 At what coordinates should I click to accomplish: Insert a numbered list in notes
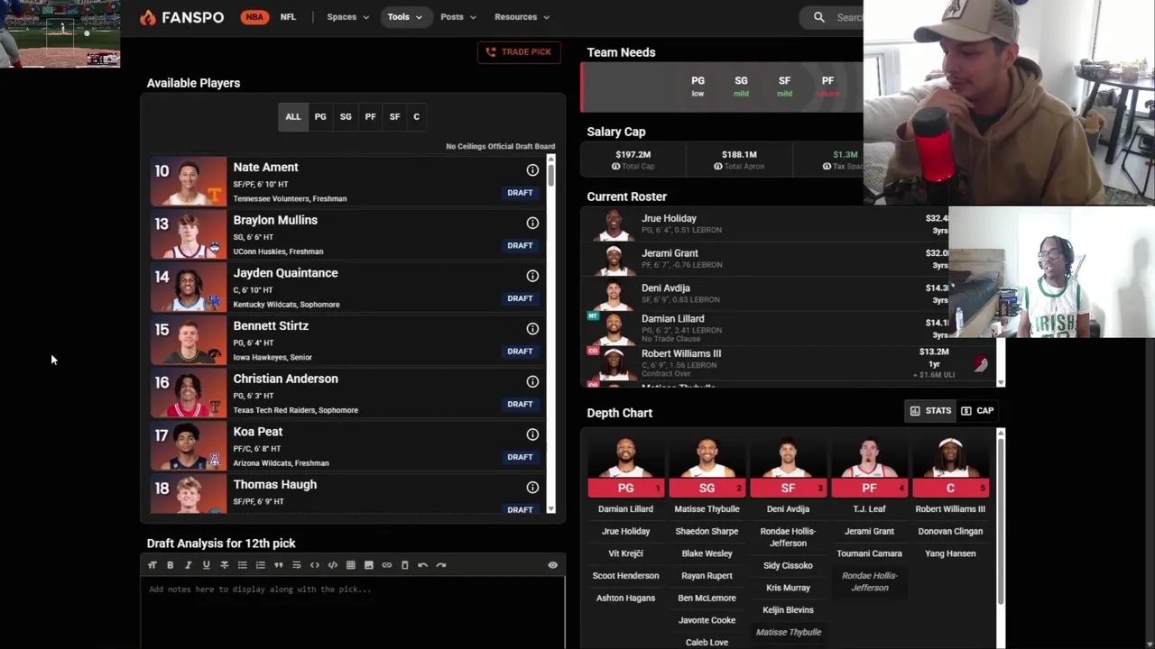coord(260,565)
